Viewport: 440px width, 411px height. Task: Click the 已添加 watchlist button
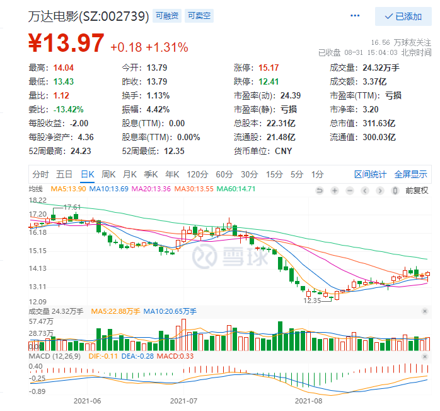[403, 16]
